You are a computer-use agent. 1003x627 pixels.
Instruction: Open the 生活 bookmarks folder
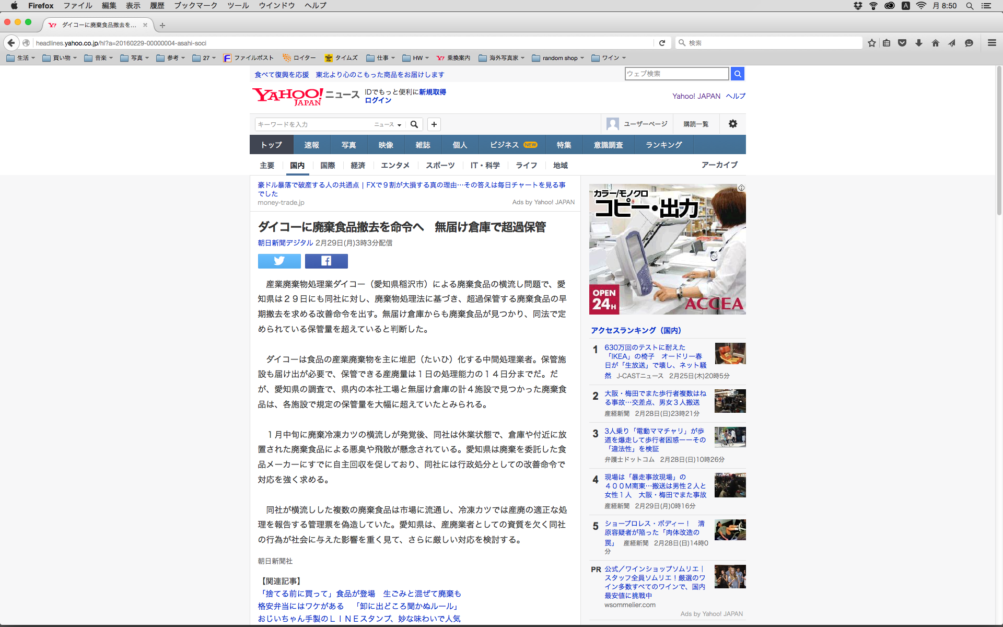click(x=21, y=58)
